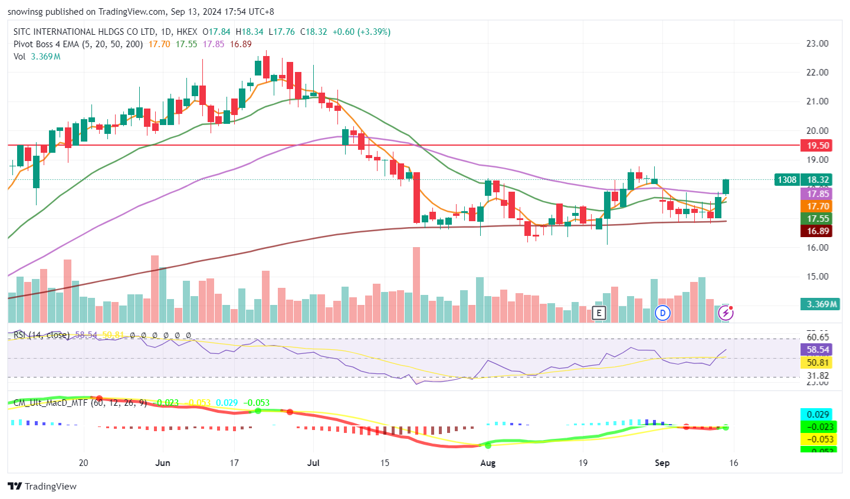Click the Sep label on the time axis
The width and height of the screenshot is (850, 499).
(x=662, y=463)
